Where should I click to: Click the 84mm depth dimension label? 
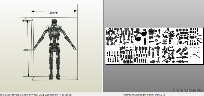click(26, 21)
